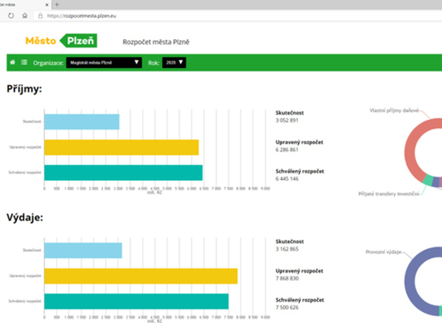442x323 pixels.
Task: Click the list menu icon in green bar
Action: [x=25, y=62]
